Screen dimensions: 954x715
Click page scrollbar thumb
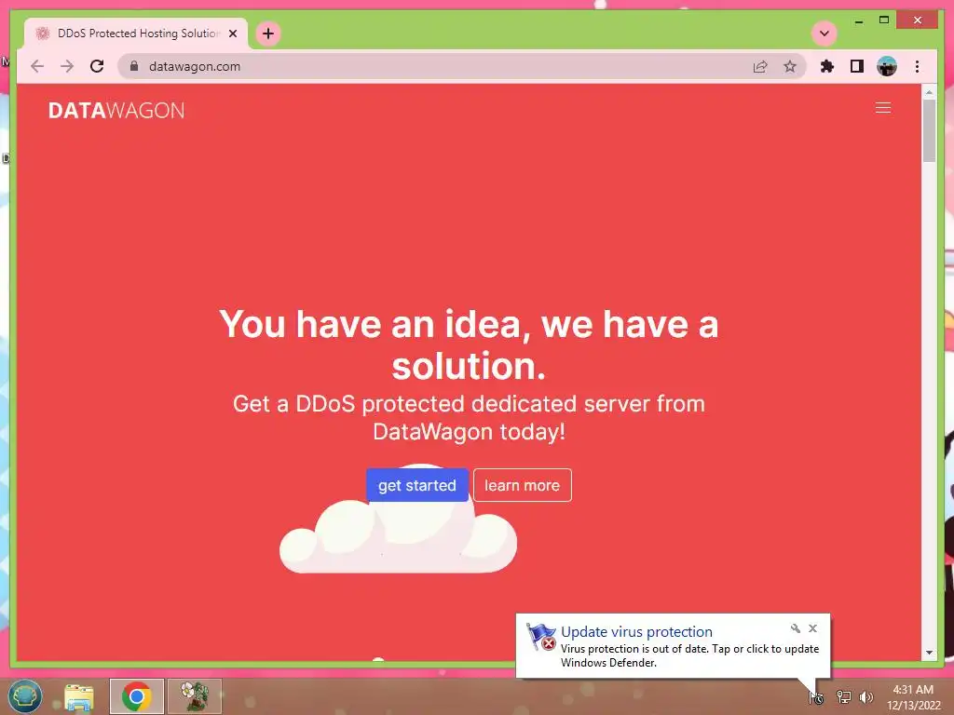click(929, 130)
